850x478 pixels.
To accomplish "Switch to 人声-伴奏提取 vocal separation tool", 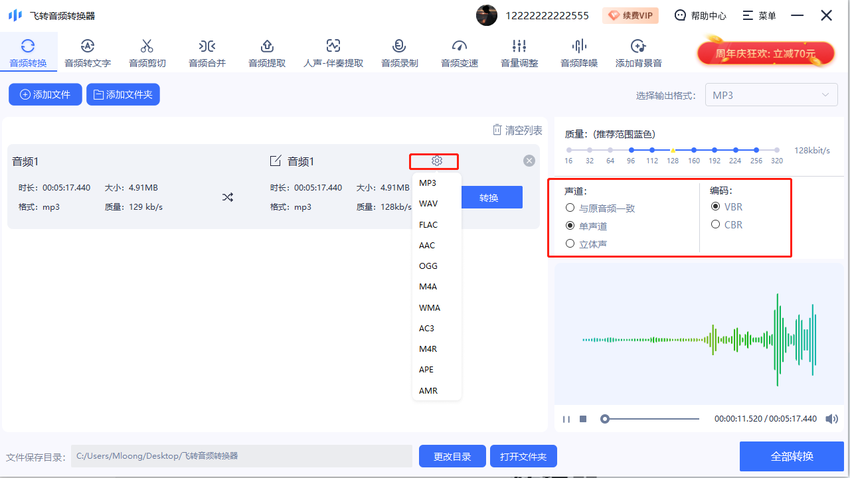I will (x=333, y=52).
